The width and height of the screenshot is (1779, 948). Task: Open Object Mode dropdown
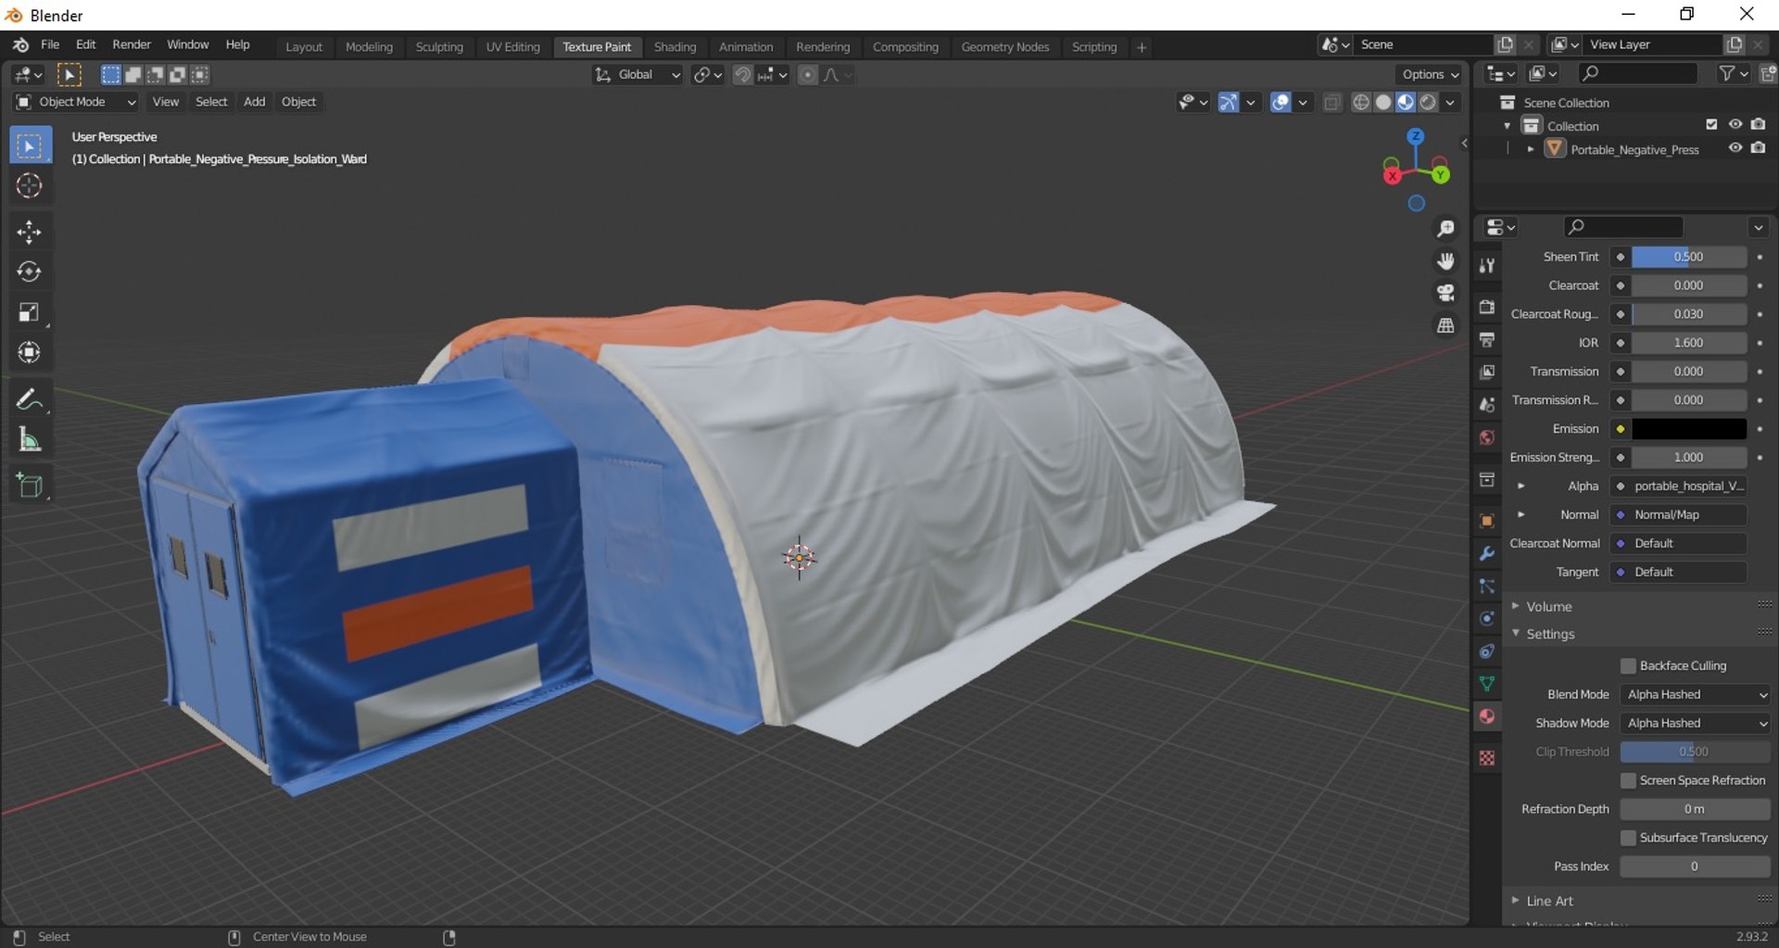pos(76,102)
